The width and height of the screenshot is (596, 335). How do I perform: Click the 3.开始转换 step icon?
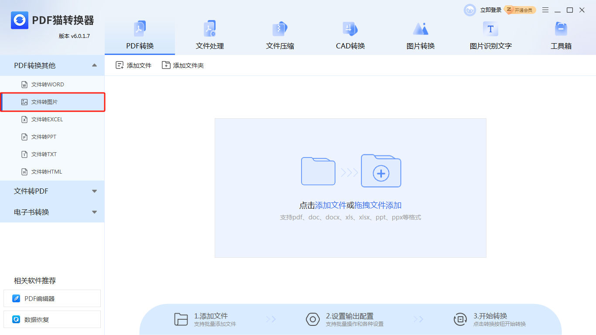460,319
